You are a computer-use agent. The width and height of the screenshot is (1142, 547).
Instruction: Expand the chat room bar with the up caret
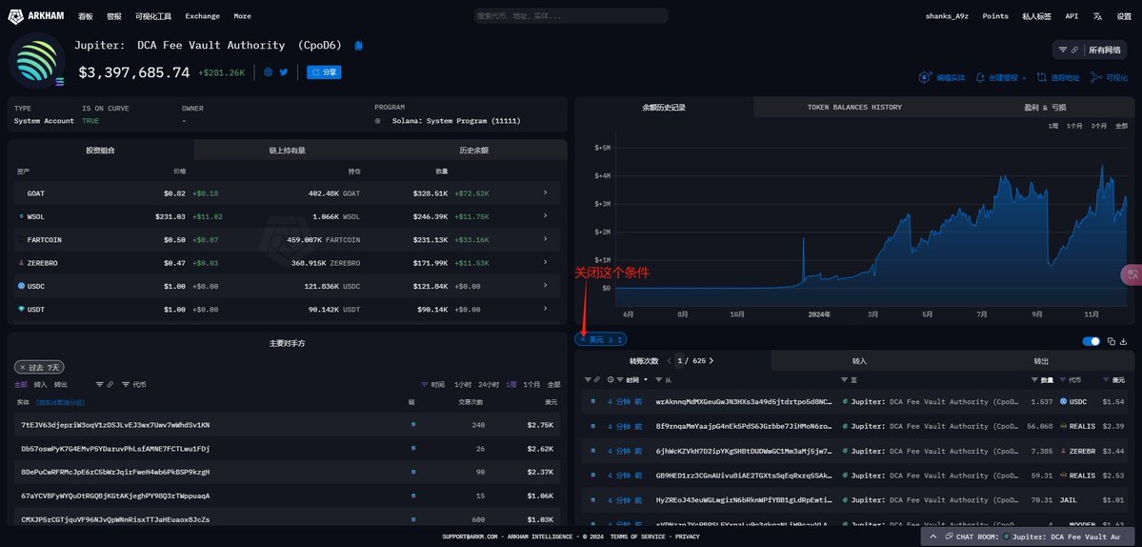tap(933, 537)
